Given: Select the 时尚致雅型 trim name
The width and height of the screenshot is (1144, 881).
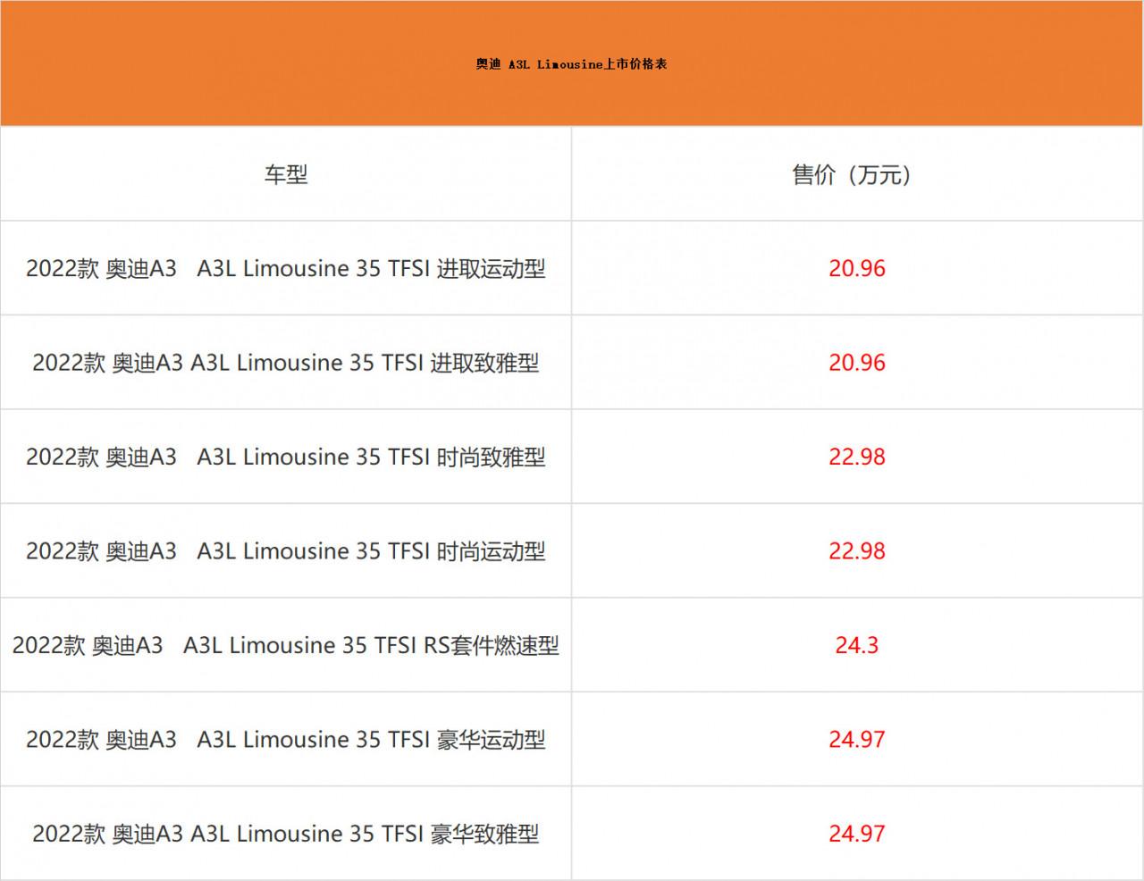Looking at the screenshot, I should 491,457.
